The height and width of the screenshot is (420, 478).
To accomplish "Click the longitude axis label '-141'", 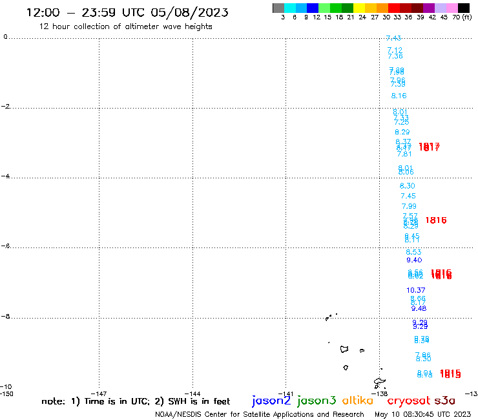I will pyautogui.click(x=286, y=394).
